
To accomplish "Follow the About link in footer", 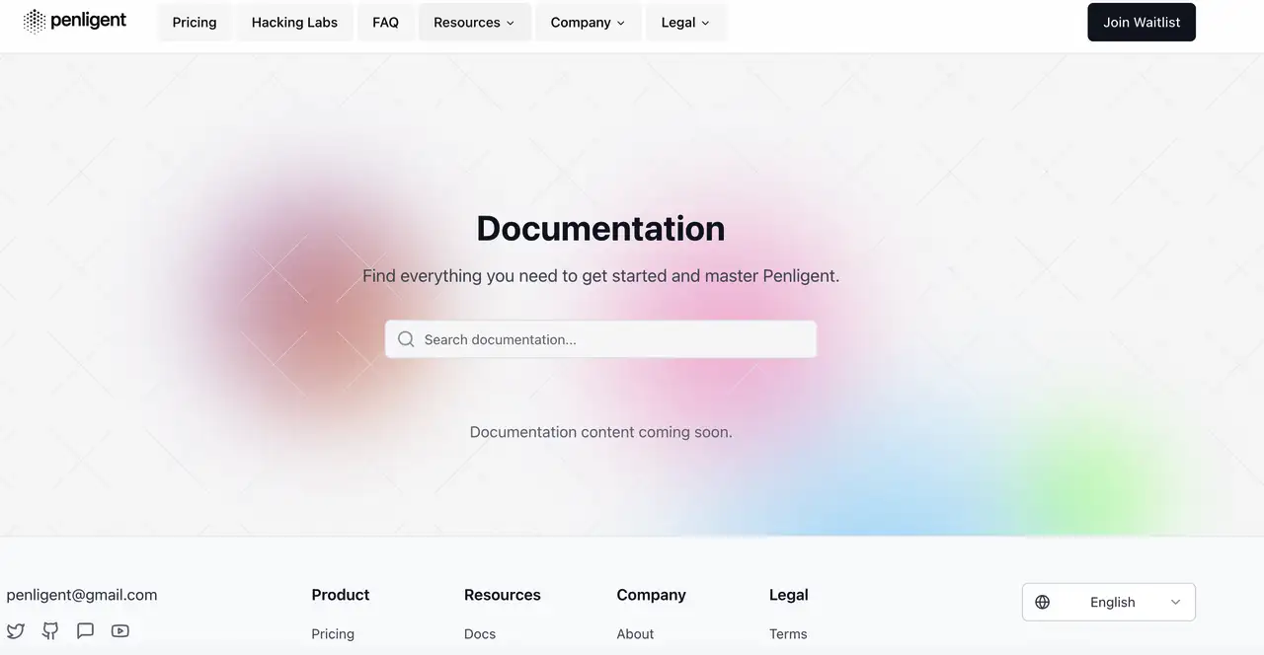I will click(635, 634).
